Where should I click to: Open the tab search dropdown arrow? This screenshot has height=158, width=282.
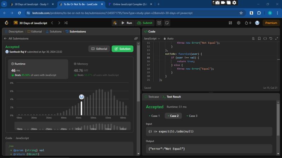click(4, 4)
